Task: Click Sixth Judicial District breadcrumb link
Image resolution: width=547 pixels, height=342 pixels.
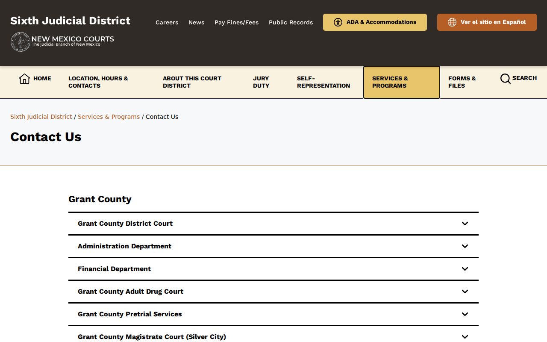Action: (x=41, y=117)
